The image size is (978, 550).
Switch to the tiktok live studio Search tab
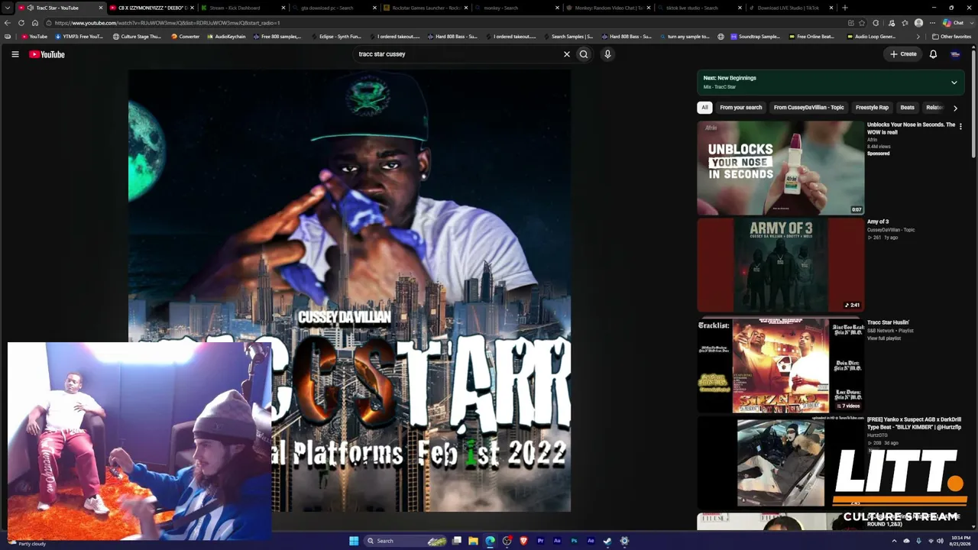[x=699, y=8]
